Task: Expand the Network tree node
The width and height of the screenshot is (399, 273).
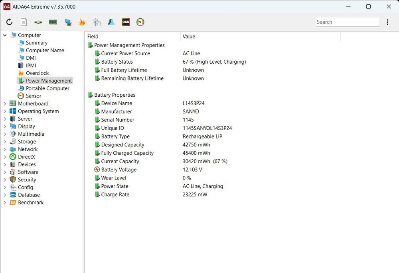Action: 5,149
